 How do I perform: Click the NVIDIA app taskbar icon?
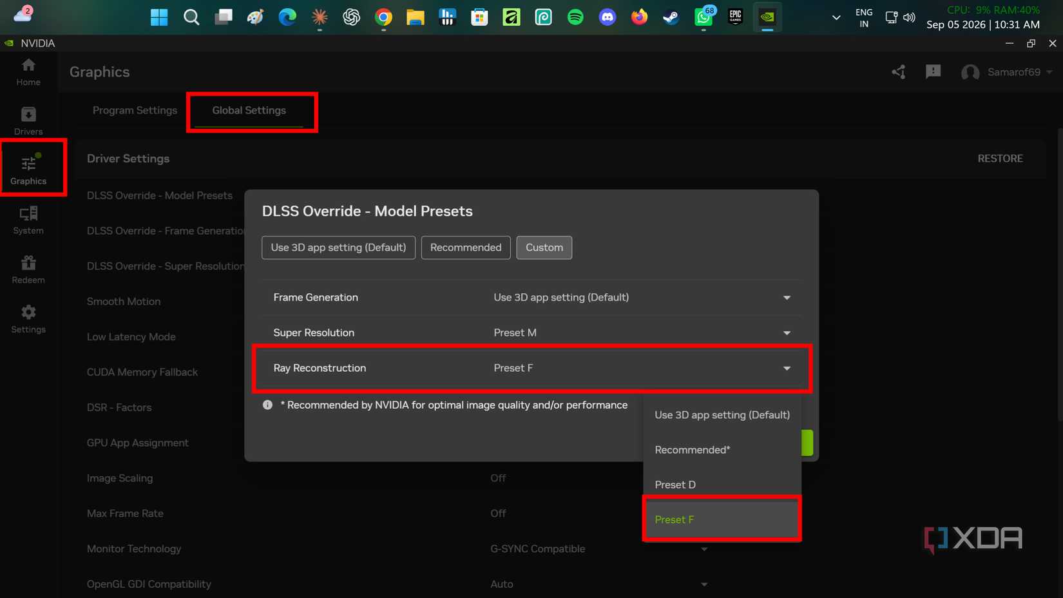tap(767, 17)
